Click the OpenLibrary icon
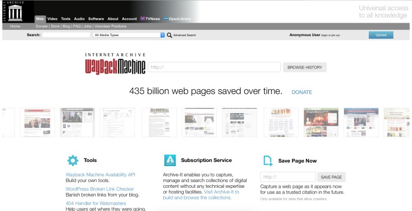412x211 pixels. pyautogui.click(x=166, y=19)
